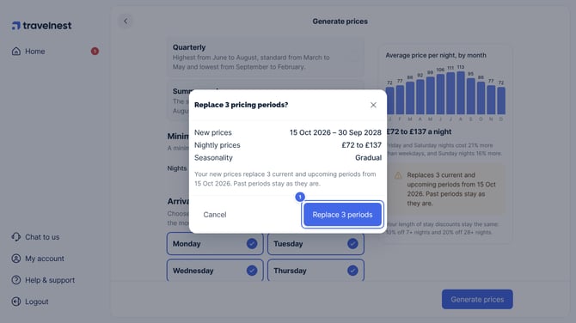576x323 pixels.
Task: Click the My account person icon
Action: pos(16,259)
